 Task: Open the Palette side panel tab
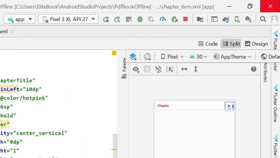(124, 68)
